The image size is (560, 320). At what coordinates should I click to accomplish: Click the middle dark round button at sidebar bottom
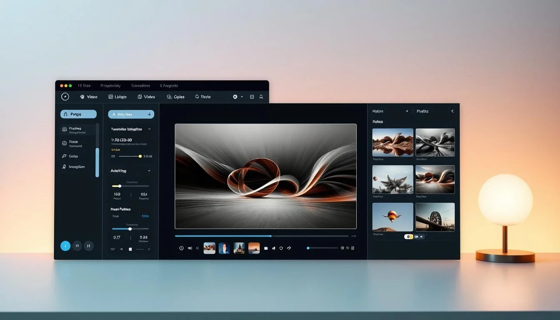point(77,246)
